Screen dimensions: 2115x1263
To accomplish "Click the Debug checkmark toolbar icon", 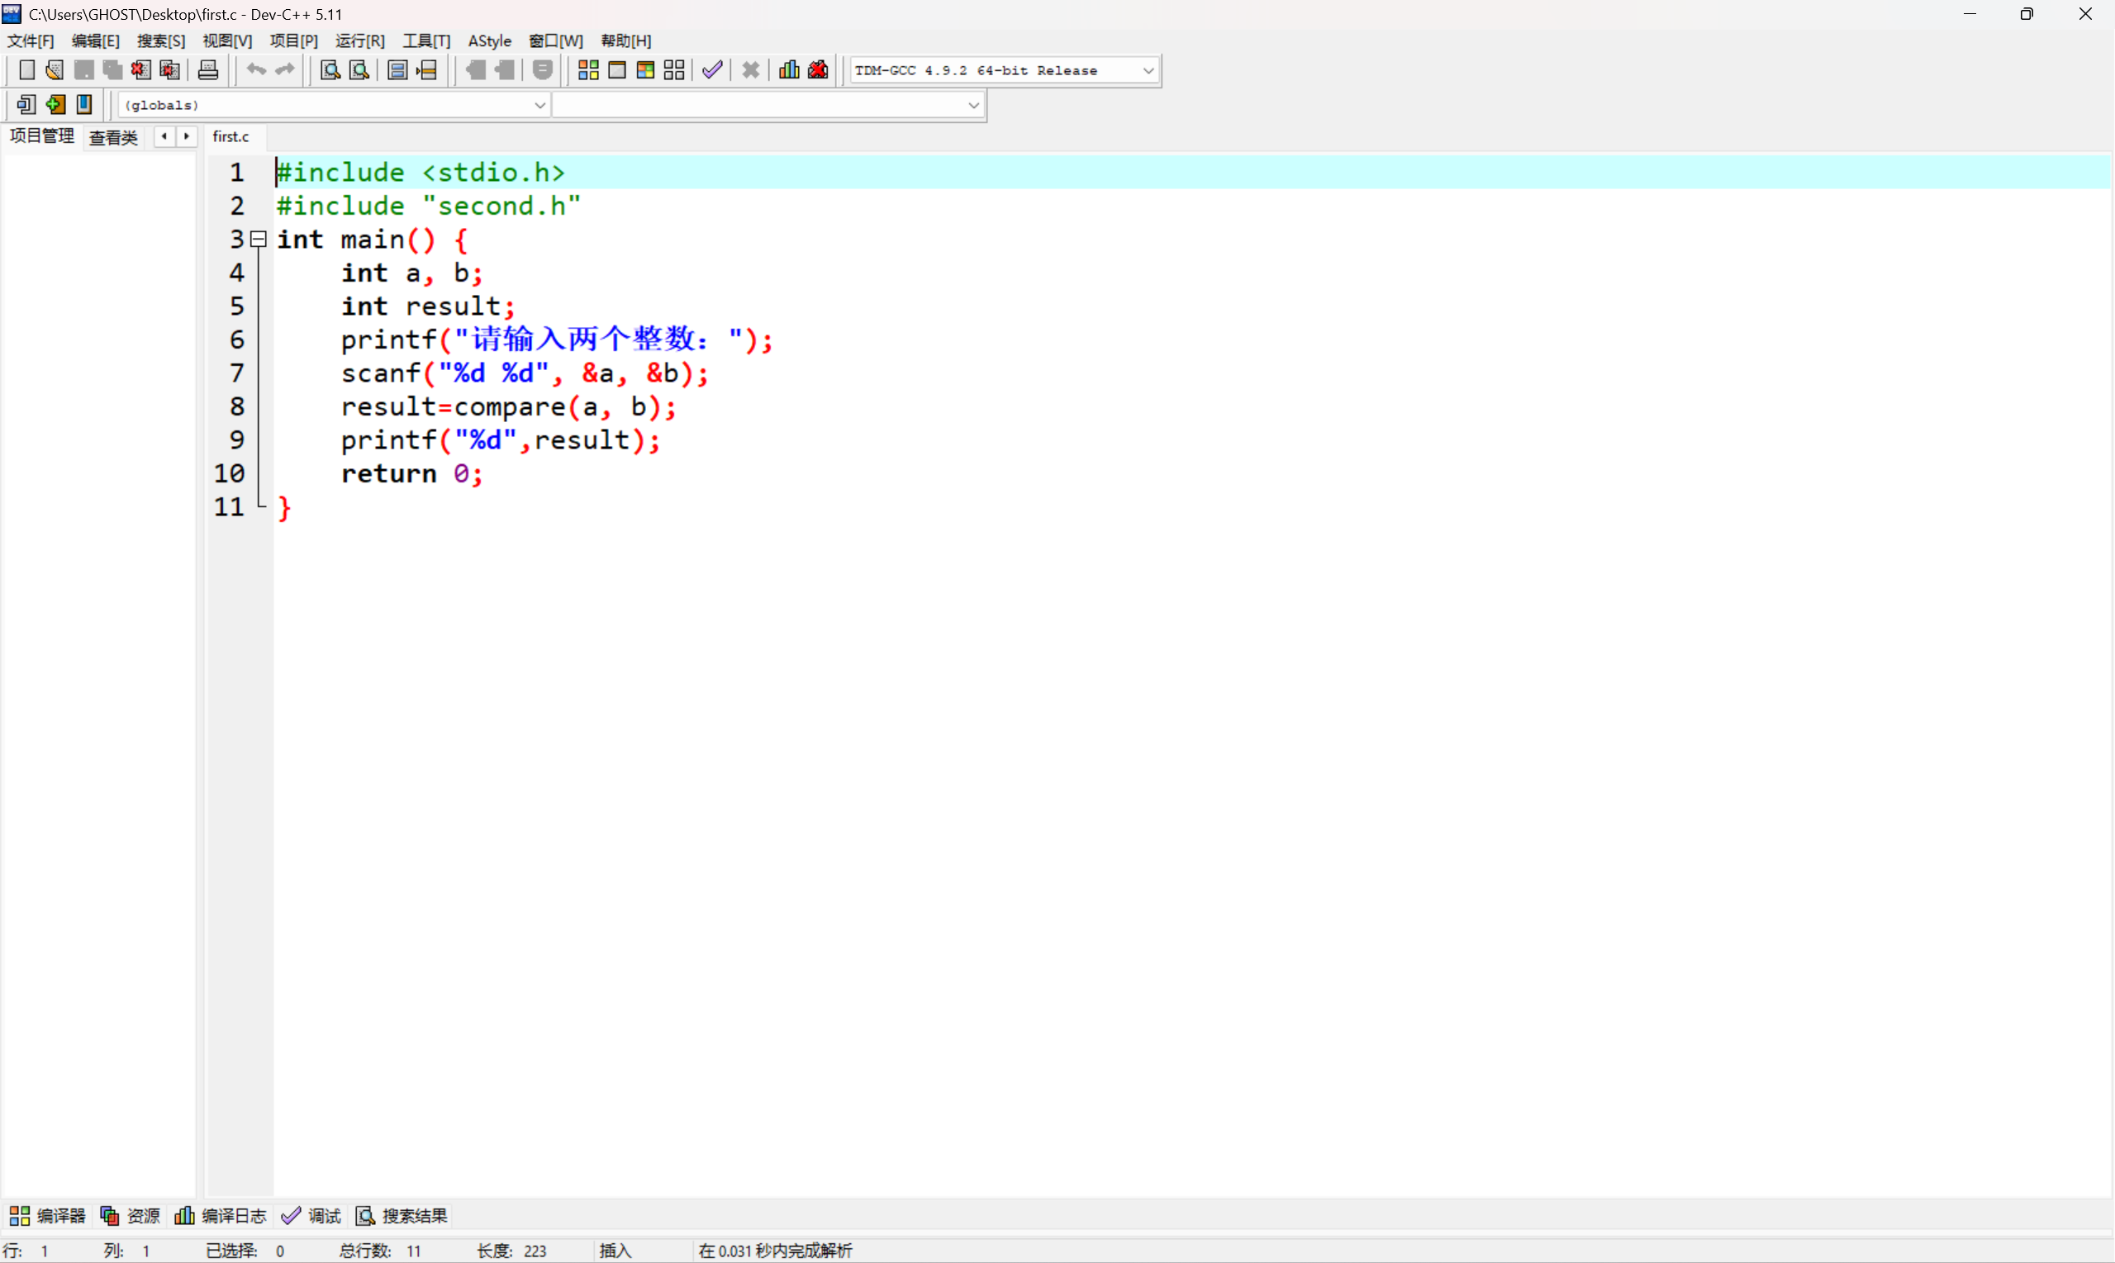I will click(712, 69).
